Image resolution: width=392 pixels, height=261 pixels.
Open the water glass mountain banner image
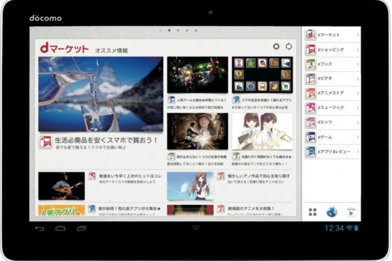point(101,94)
